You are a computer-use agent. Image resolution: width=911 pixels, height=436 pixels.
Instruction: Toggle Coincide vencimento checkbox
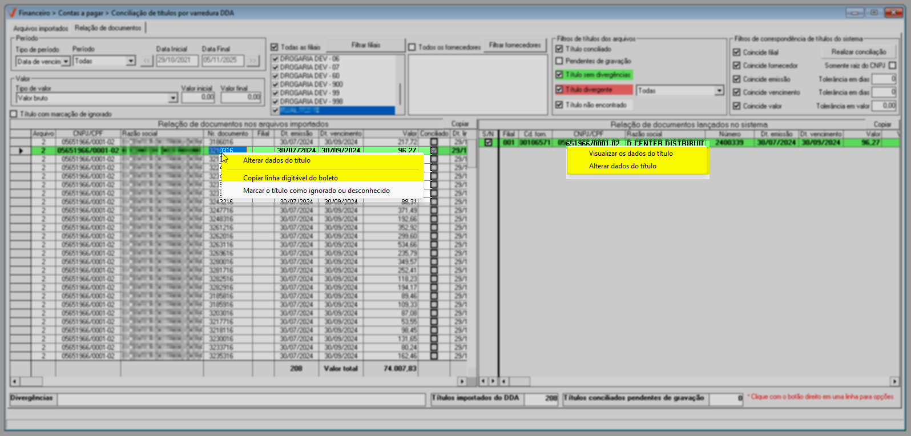[x=737, y=92]
